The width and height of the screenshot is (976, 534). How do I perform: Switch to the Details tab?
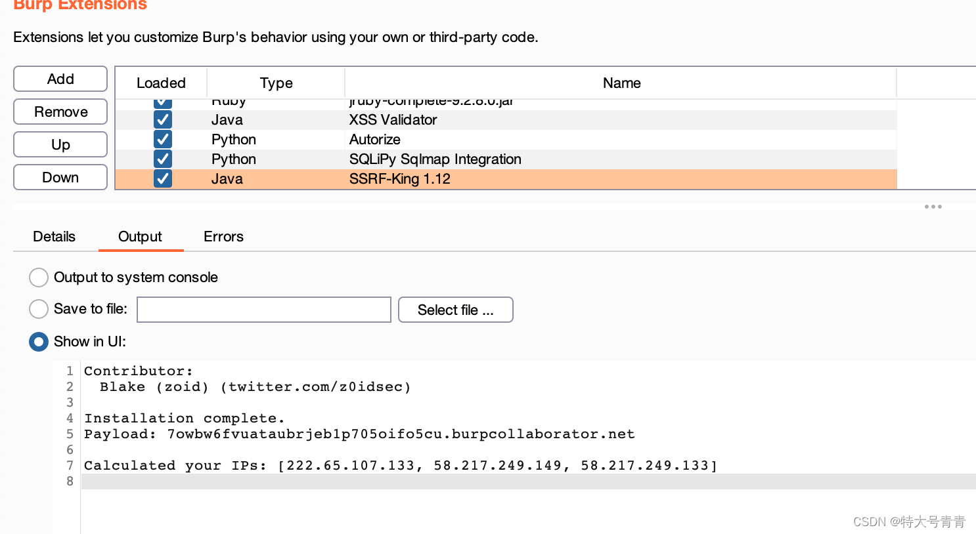55,237
